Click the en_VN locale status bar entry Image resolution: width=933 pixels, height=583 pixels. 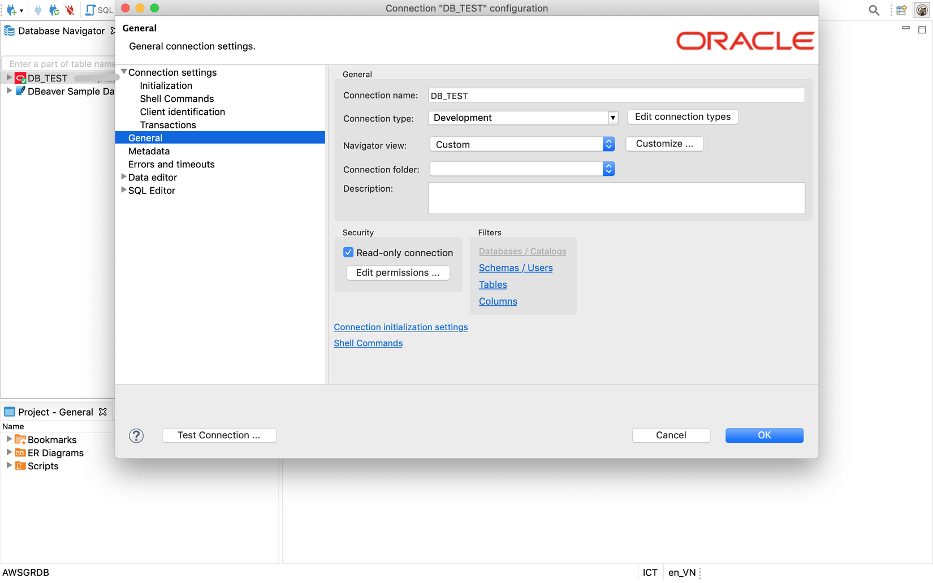tap(682, 572)
